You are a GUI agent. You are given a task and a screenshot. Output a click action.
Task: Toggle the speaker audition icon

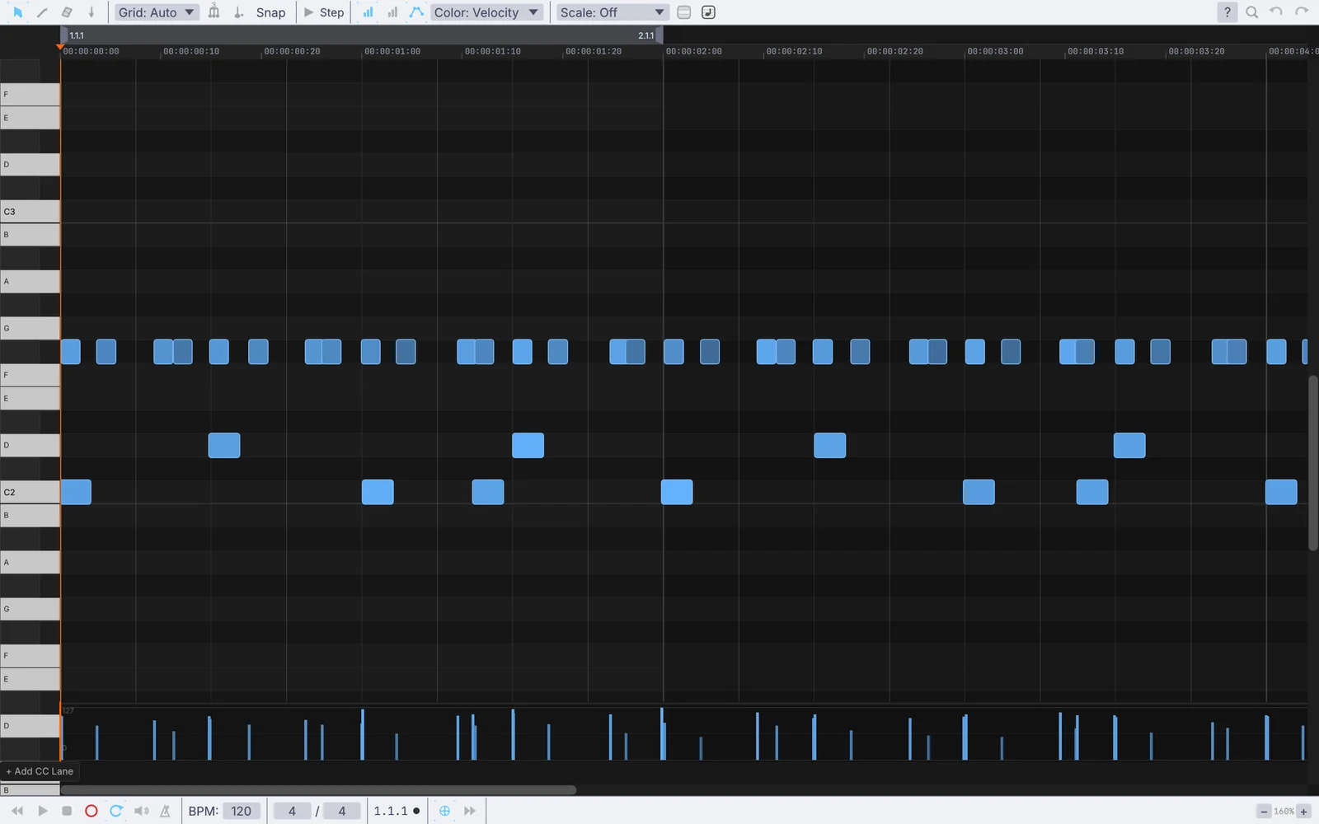coord(141,811)
